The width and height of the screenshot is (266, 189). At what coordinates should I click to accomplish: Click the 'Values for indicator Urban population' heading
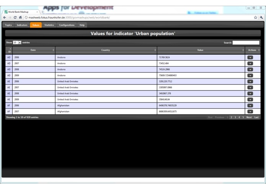coord(133,33)
